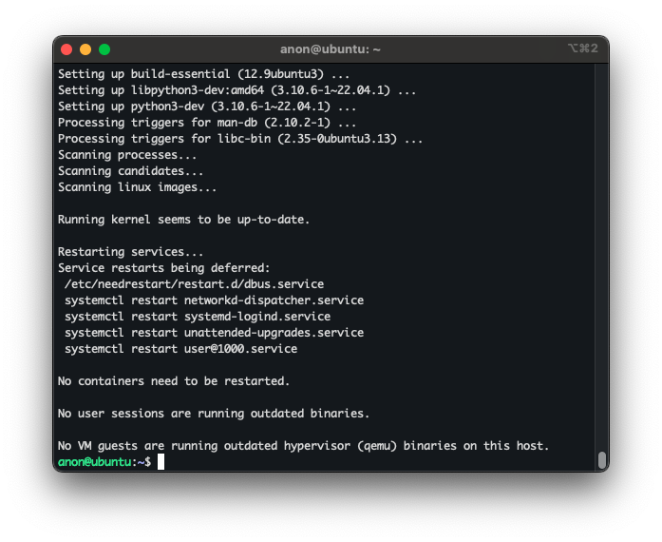Click the terminal scrollbar thumb
This screenshot has height=542, width=662.
[601, 460]
